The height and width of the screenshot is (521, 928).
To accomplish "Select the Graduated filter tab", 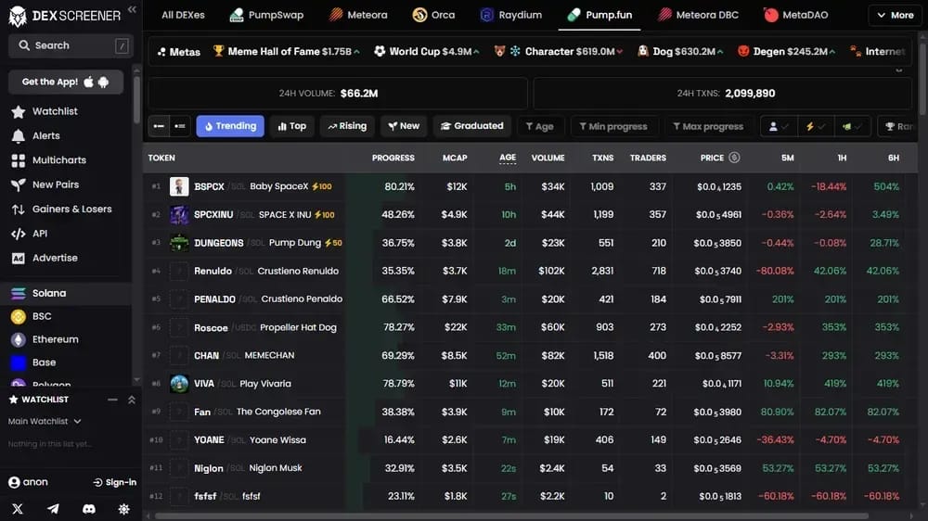I will [471, 126].
